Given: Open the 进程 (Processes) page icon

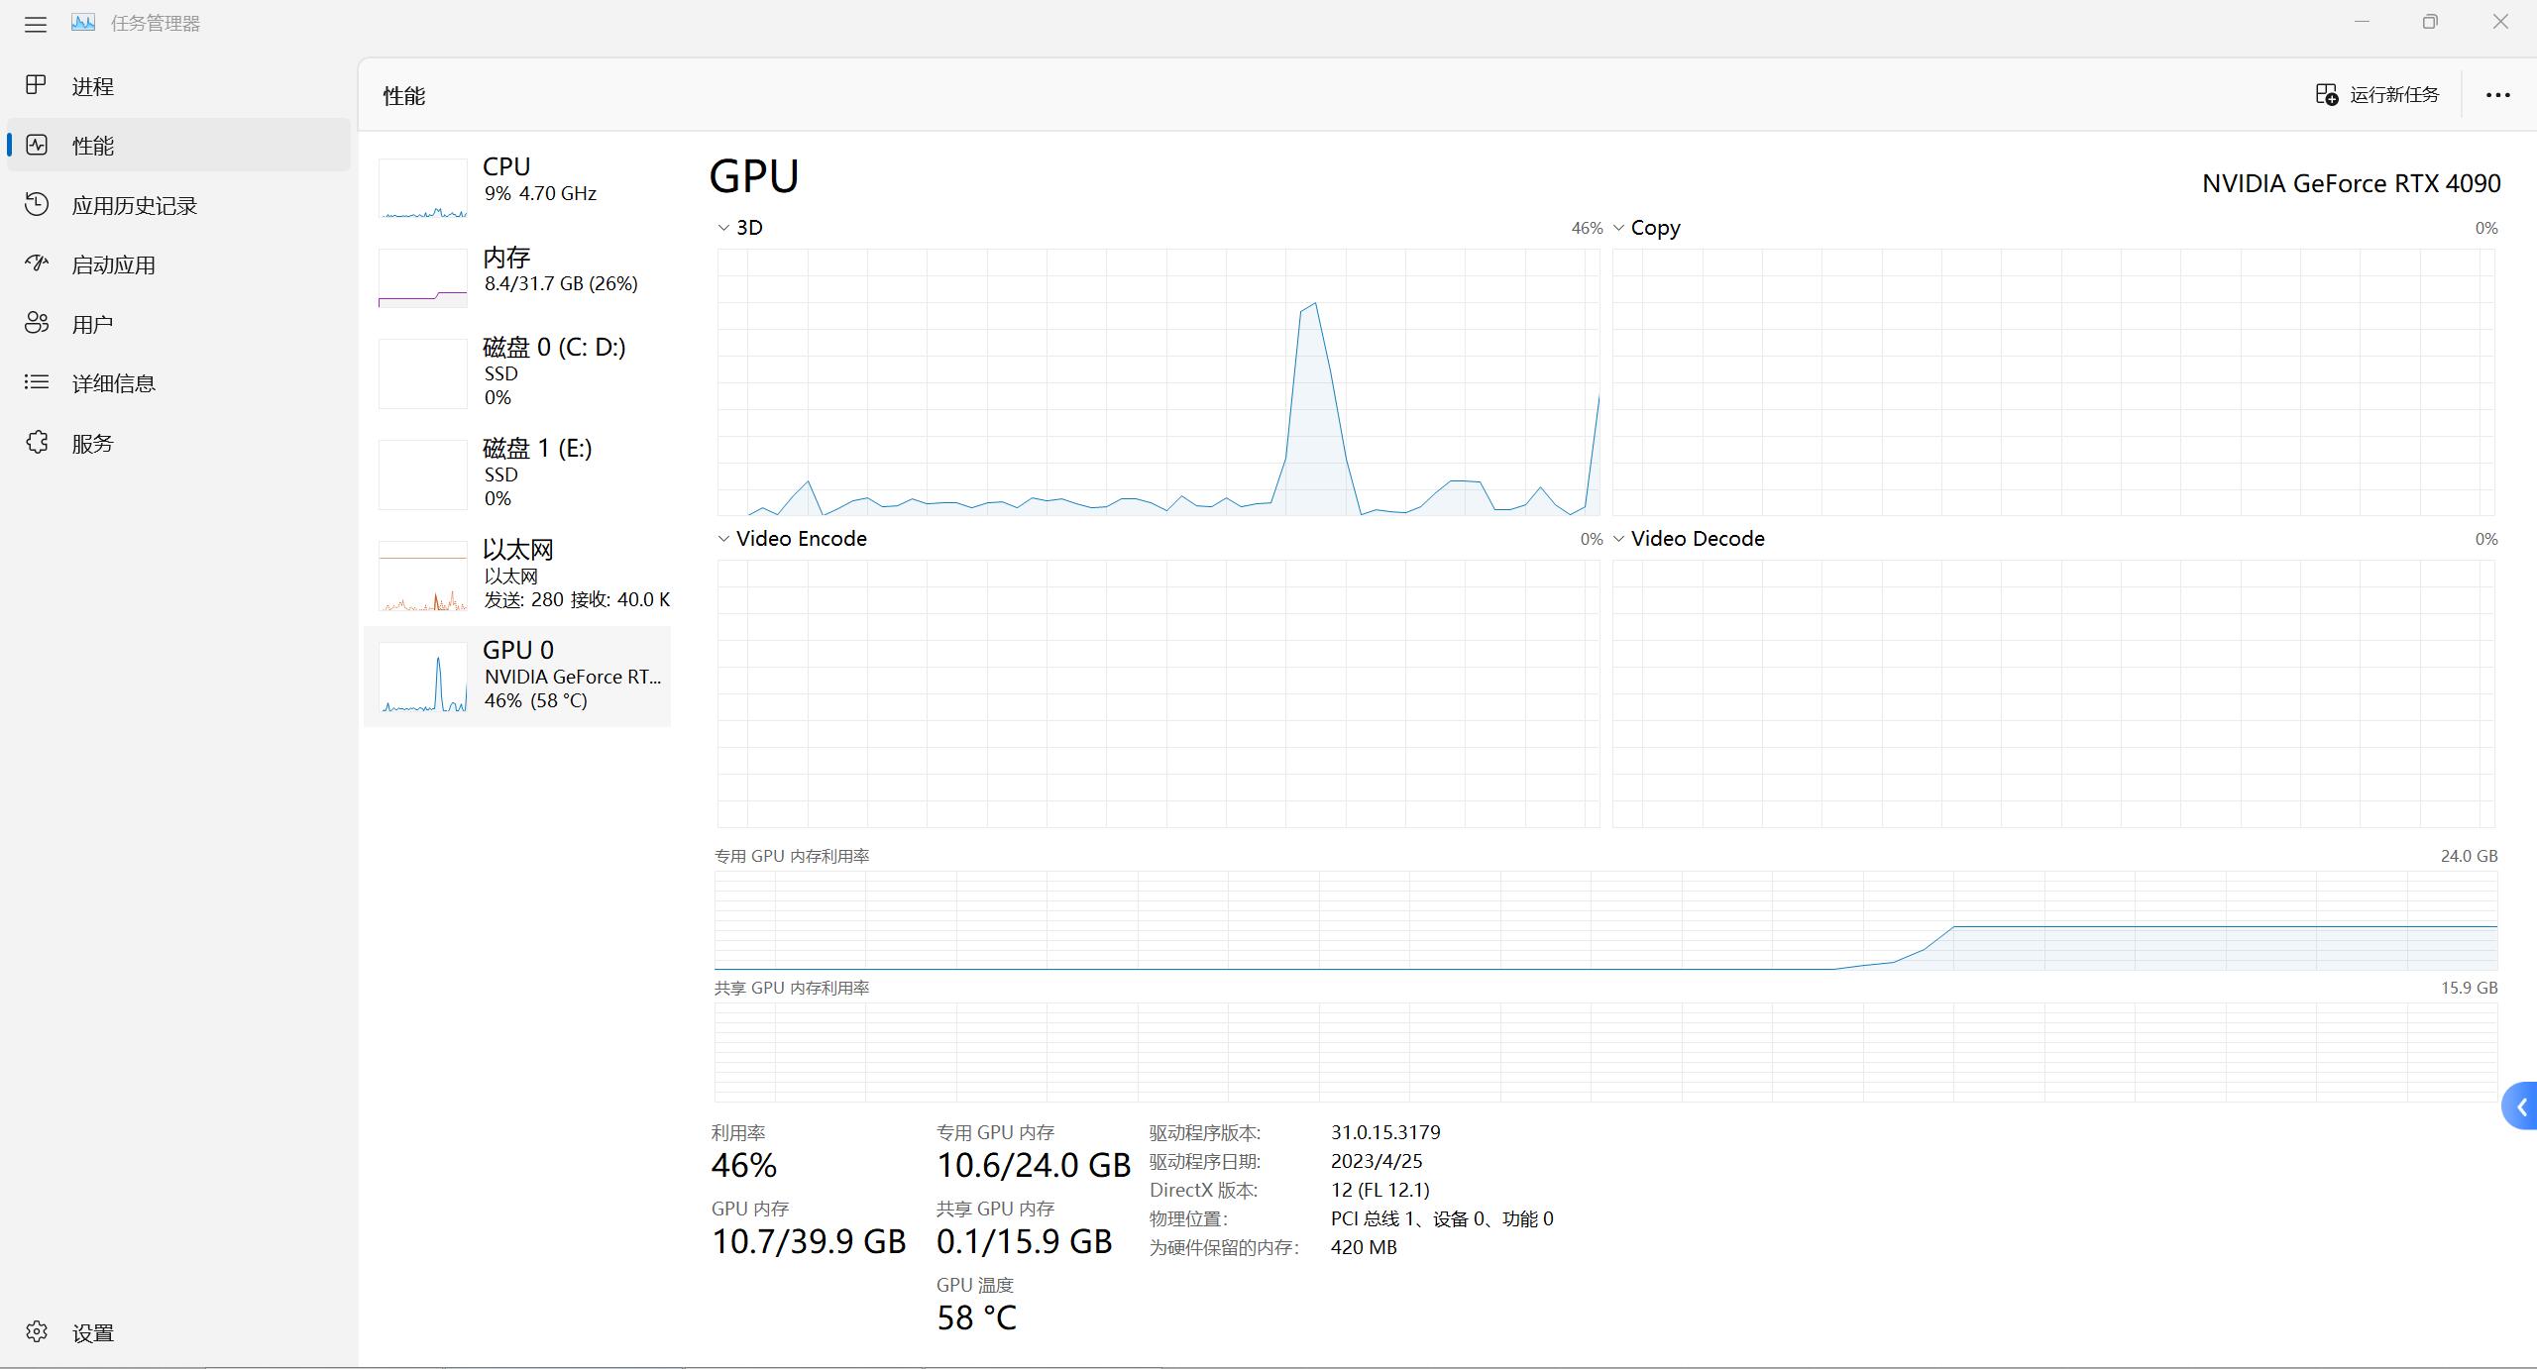Looking at the screenshot, I should pyautogui.click(x=37, y=85).
